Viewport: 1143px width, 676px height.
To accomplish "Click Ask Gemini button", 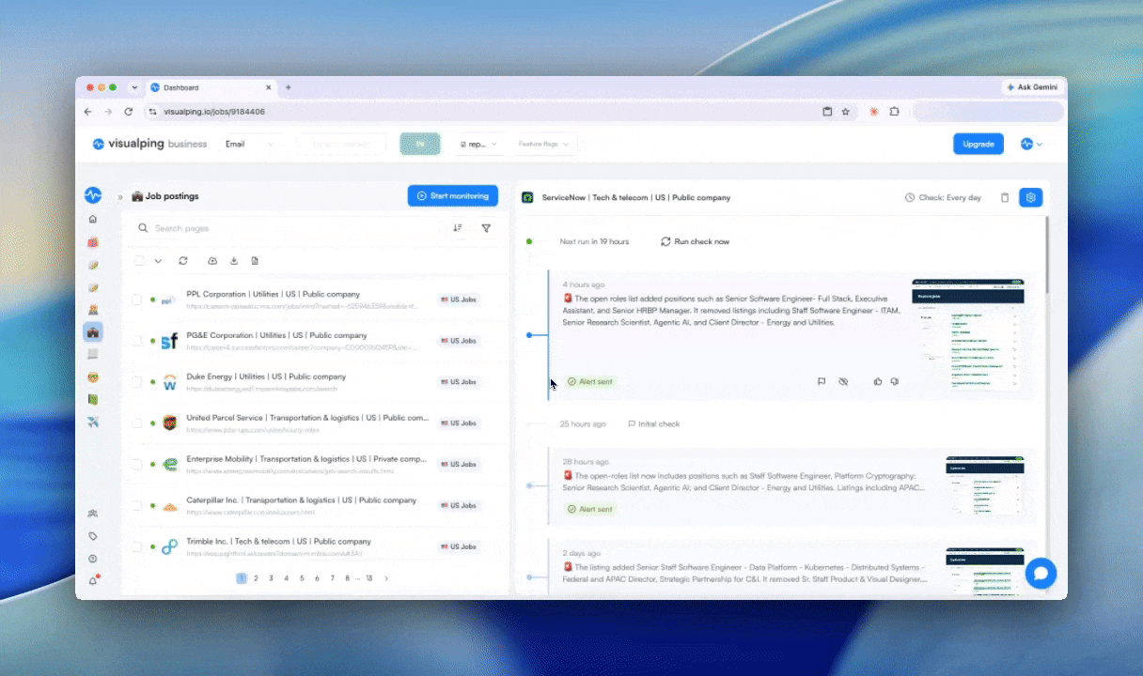I will coord(1031,87).
